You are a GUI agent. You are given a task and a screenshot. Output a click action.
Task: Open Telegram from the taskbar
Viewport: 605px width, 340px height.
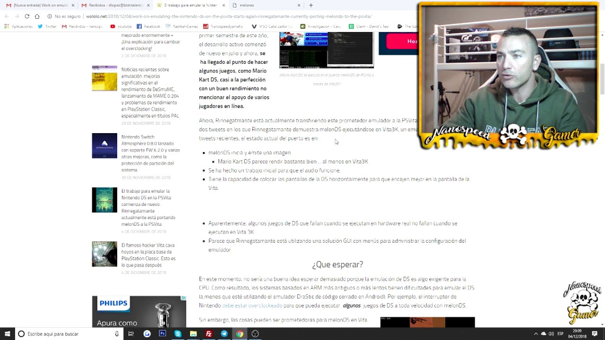click(x=224, y=334)
